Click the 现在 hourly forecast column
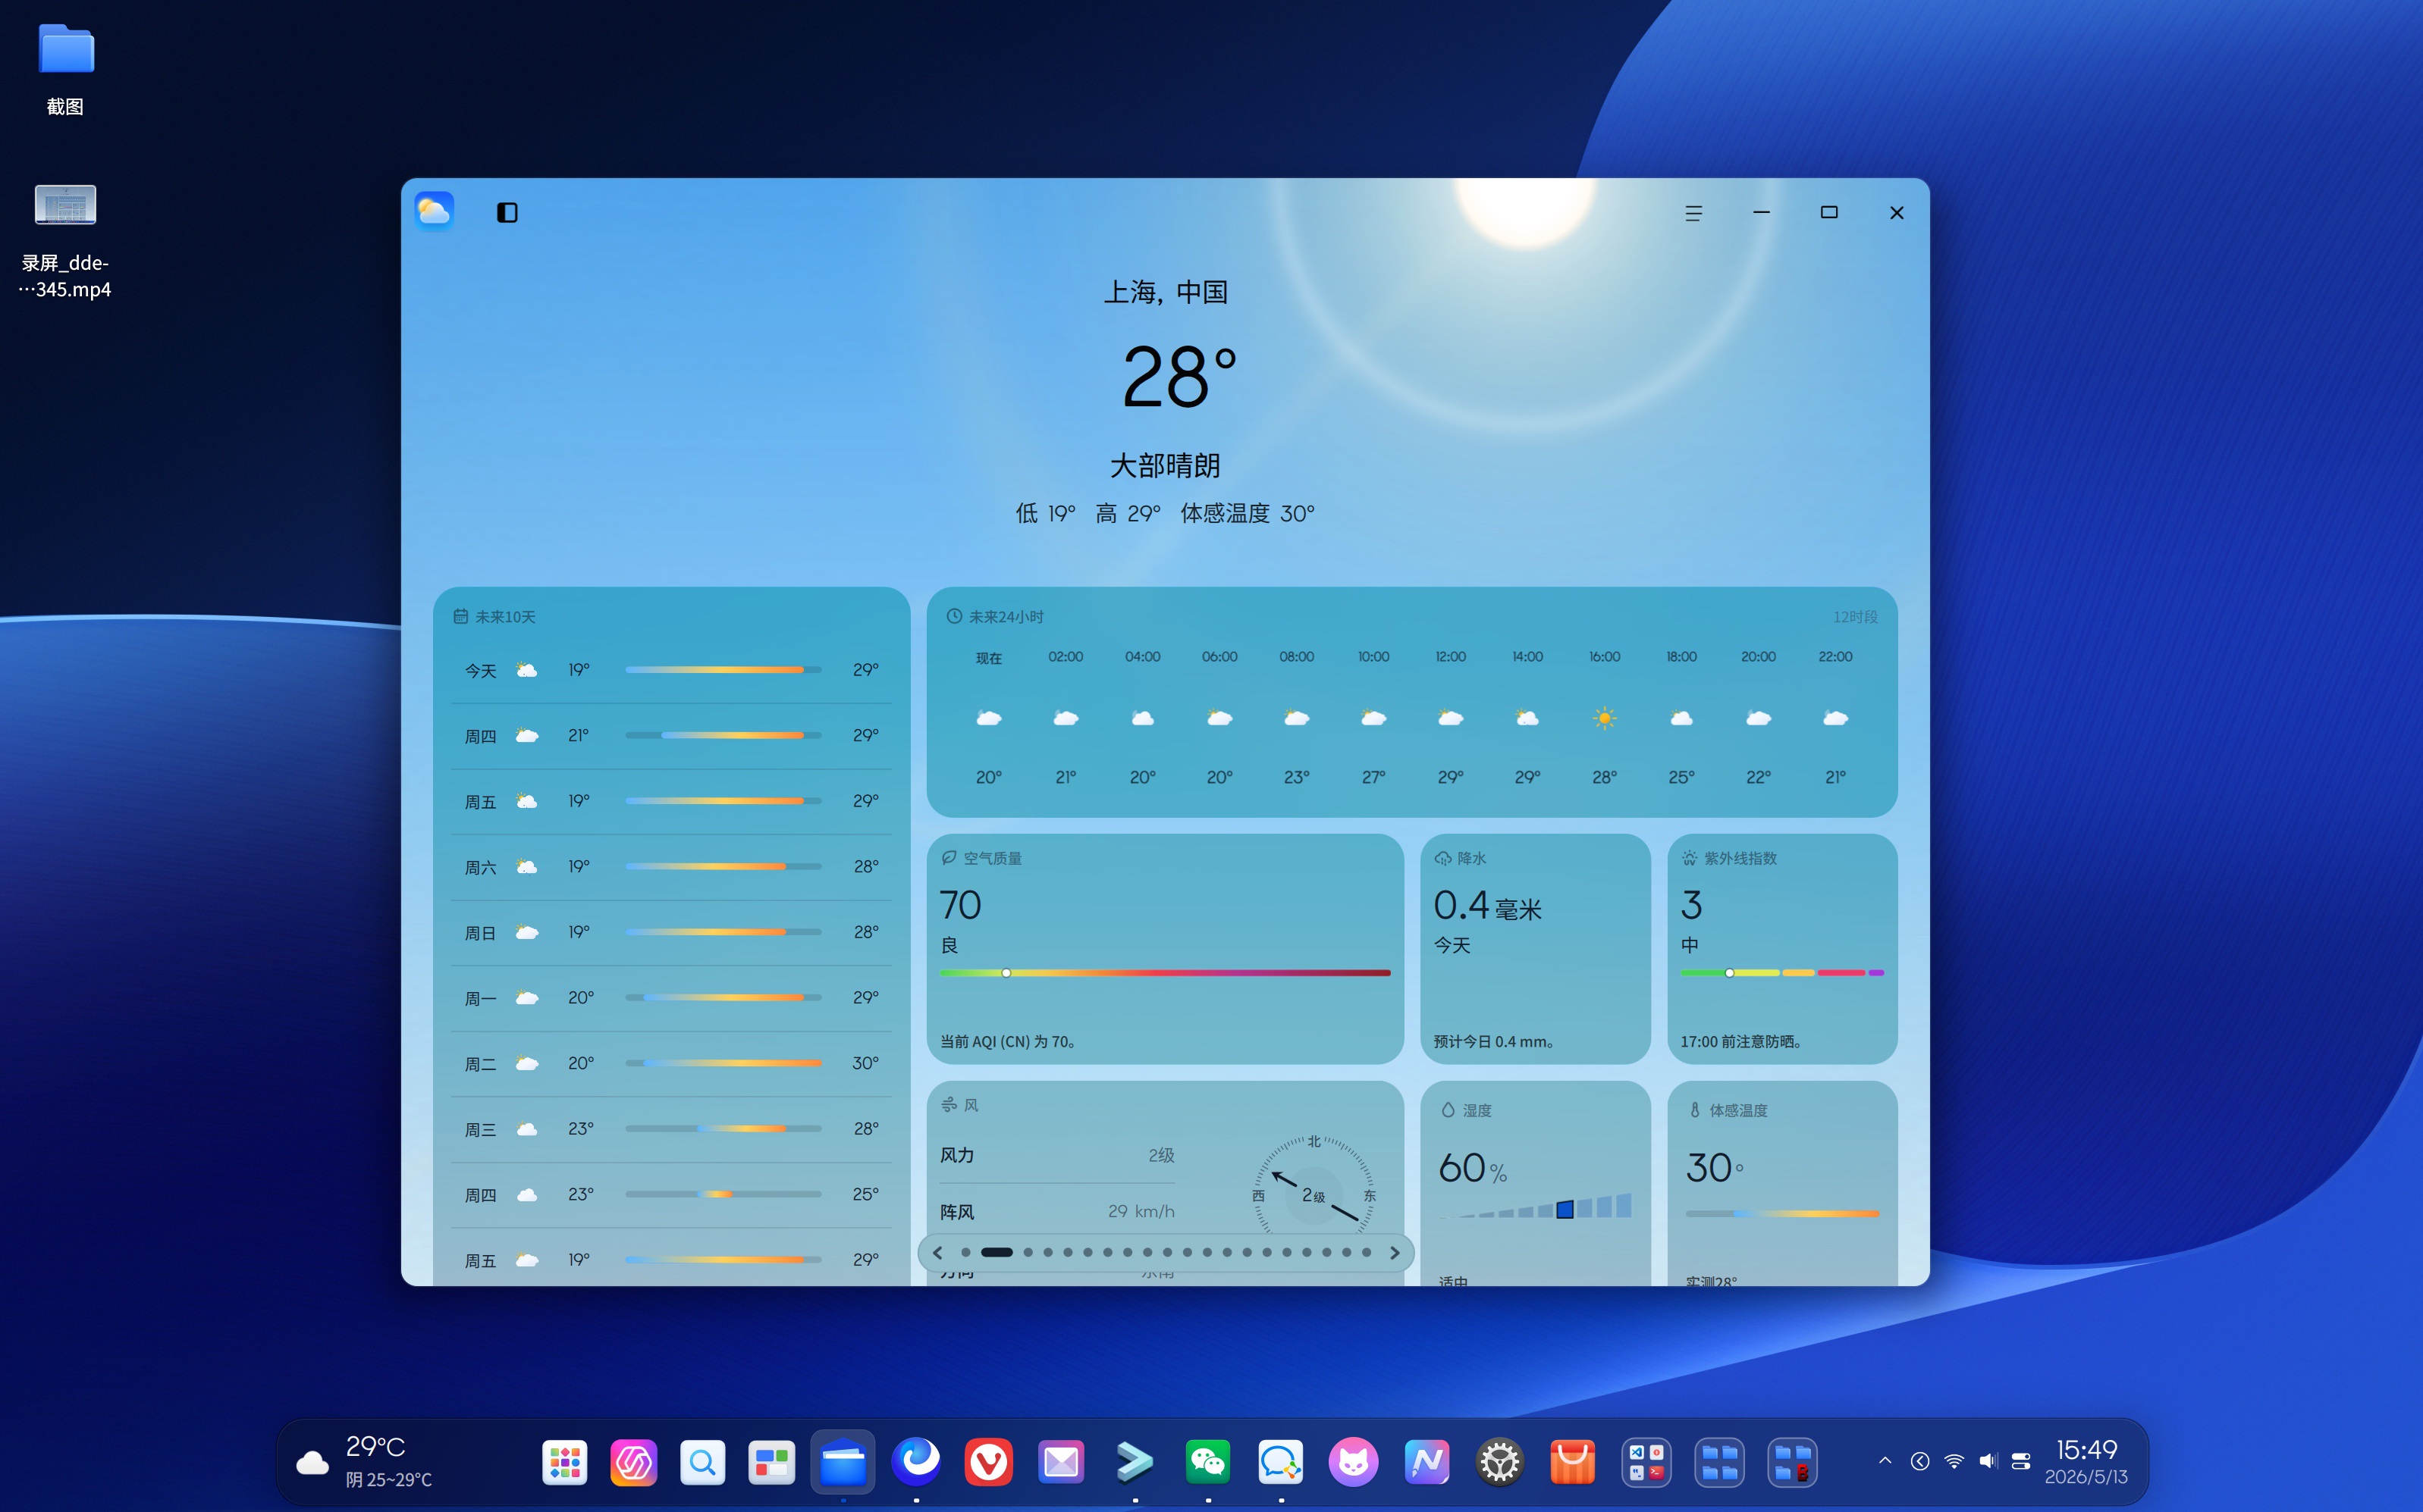The width and height of the screenshot is (2423, 1512). point(988,717)
